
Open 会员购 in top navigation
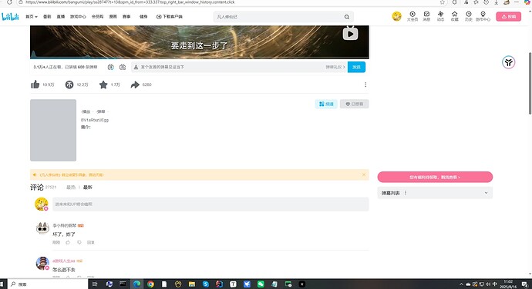click(x=97, y=17)
